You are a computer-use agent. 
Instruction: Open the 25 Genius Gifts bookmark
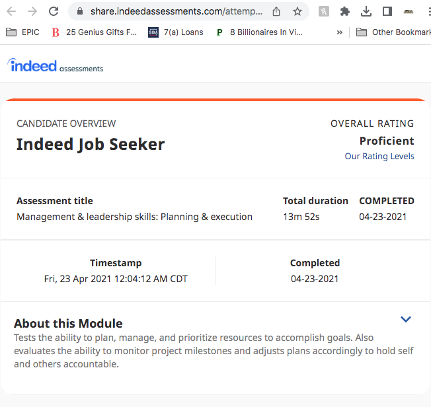(94, 32)
